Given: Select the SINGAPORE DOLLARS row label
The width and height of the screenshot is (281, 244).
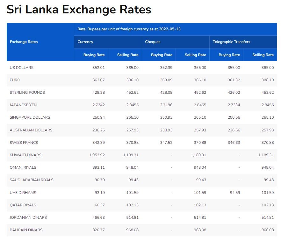Looking at the screenshot, I should [30, 117].
